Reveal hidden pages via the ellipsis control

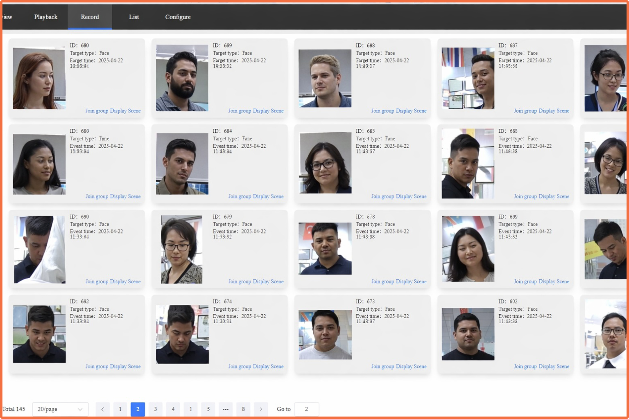226,409
